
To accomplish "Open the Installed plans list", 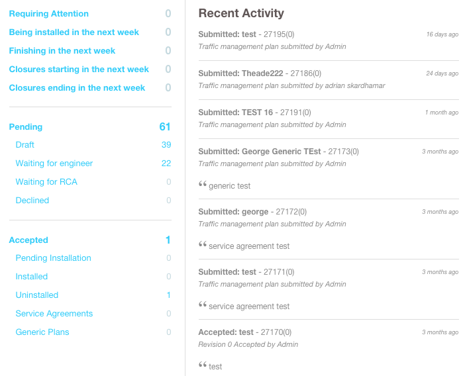I will tap(32, 277).
